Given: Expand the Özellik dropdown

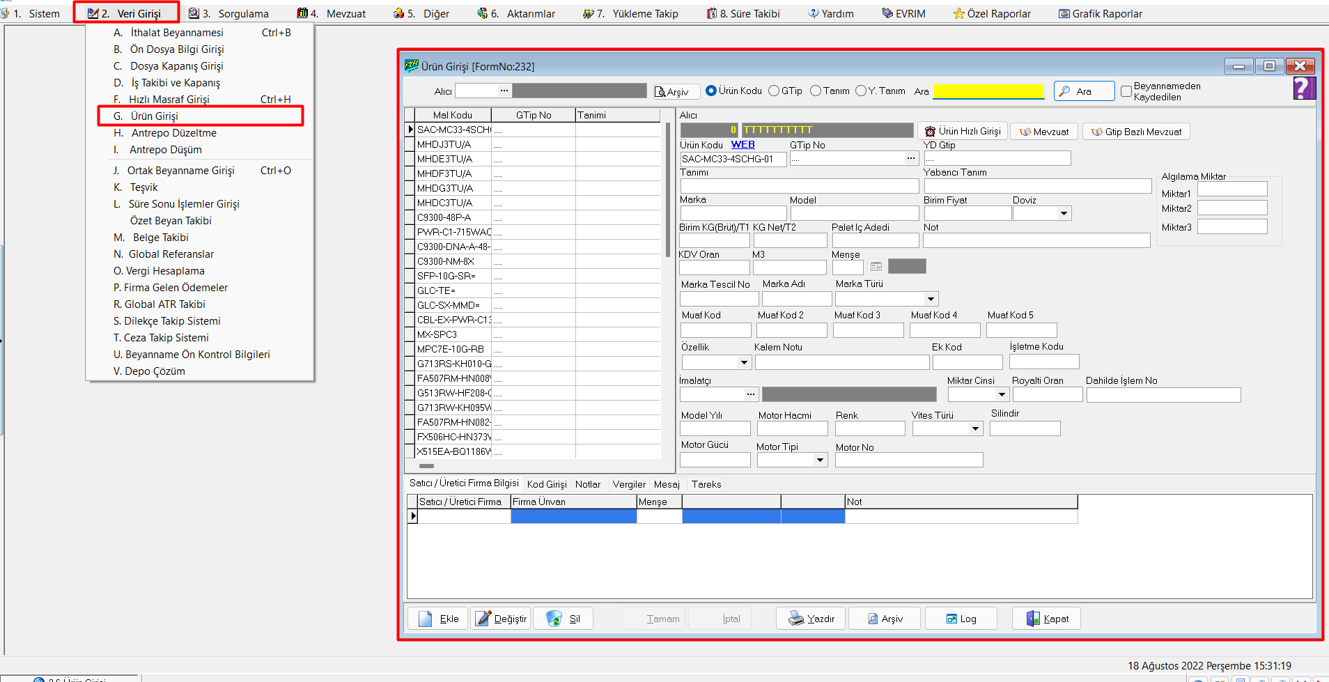Looking at the screenshot, I should coord(744,362).
